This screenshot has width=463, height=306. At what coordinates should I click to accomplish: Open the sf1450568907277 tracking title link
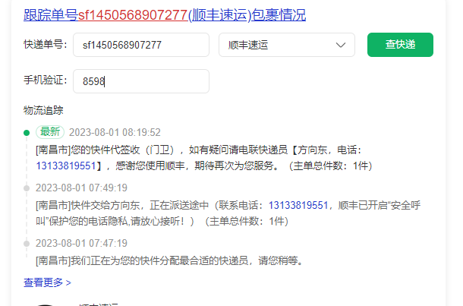(x=165, y=15)
